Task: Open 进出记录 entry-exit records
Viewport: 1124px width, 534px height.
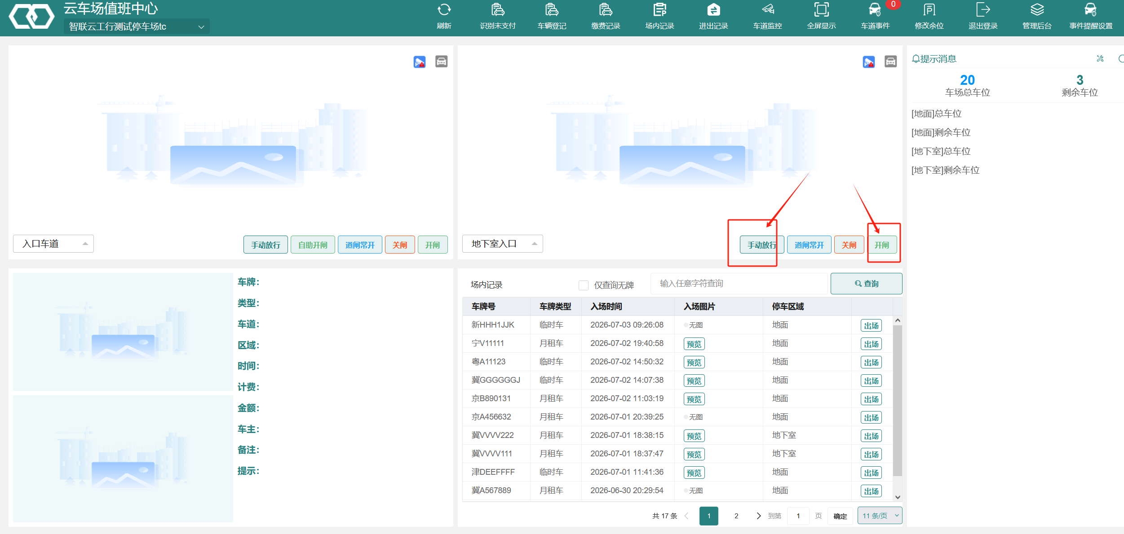Action: [x=713, y=17]
